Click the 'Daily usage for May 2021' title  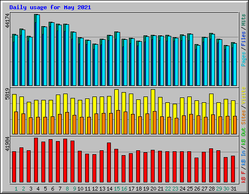tap(50, 7)
